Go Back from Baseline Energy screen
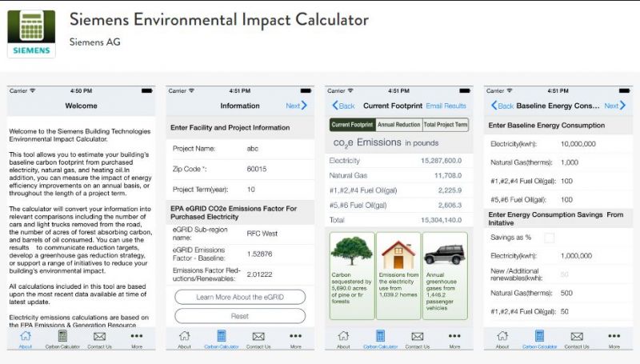 502,106
